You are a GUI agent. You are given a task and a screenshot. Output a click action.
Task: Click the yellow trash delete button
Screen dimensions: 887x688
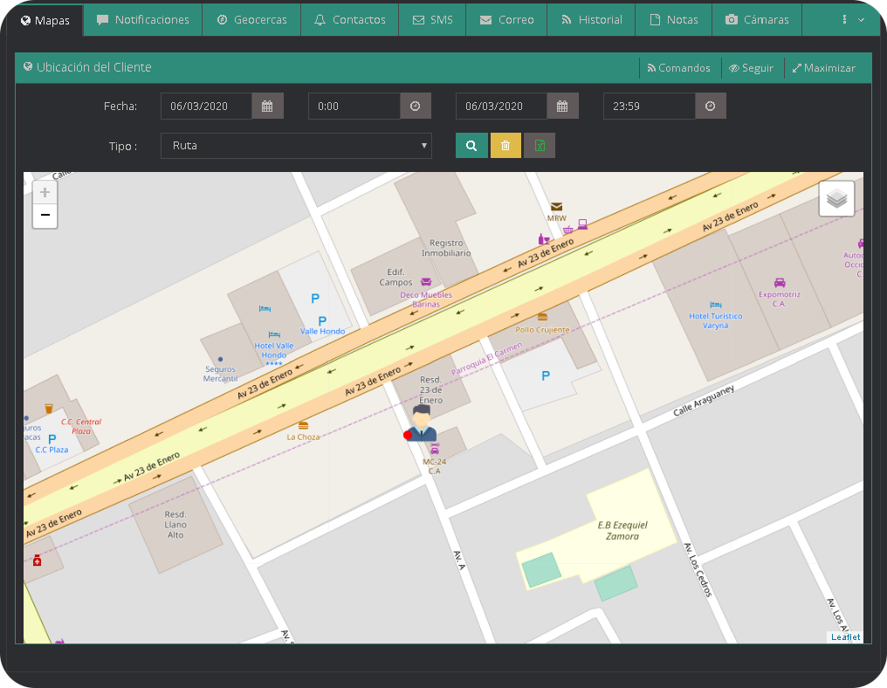click(505, 146)
